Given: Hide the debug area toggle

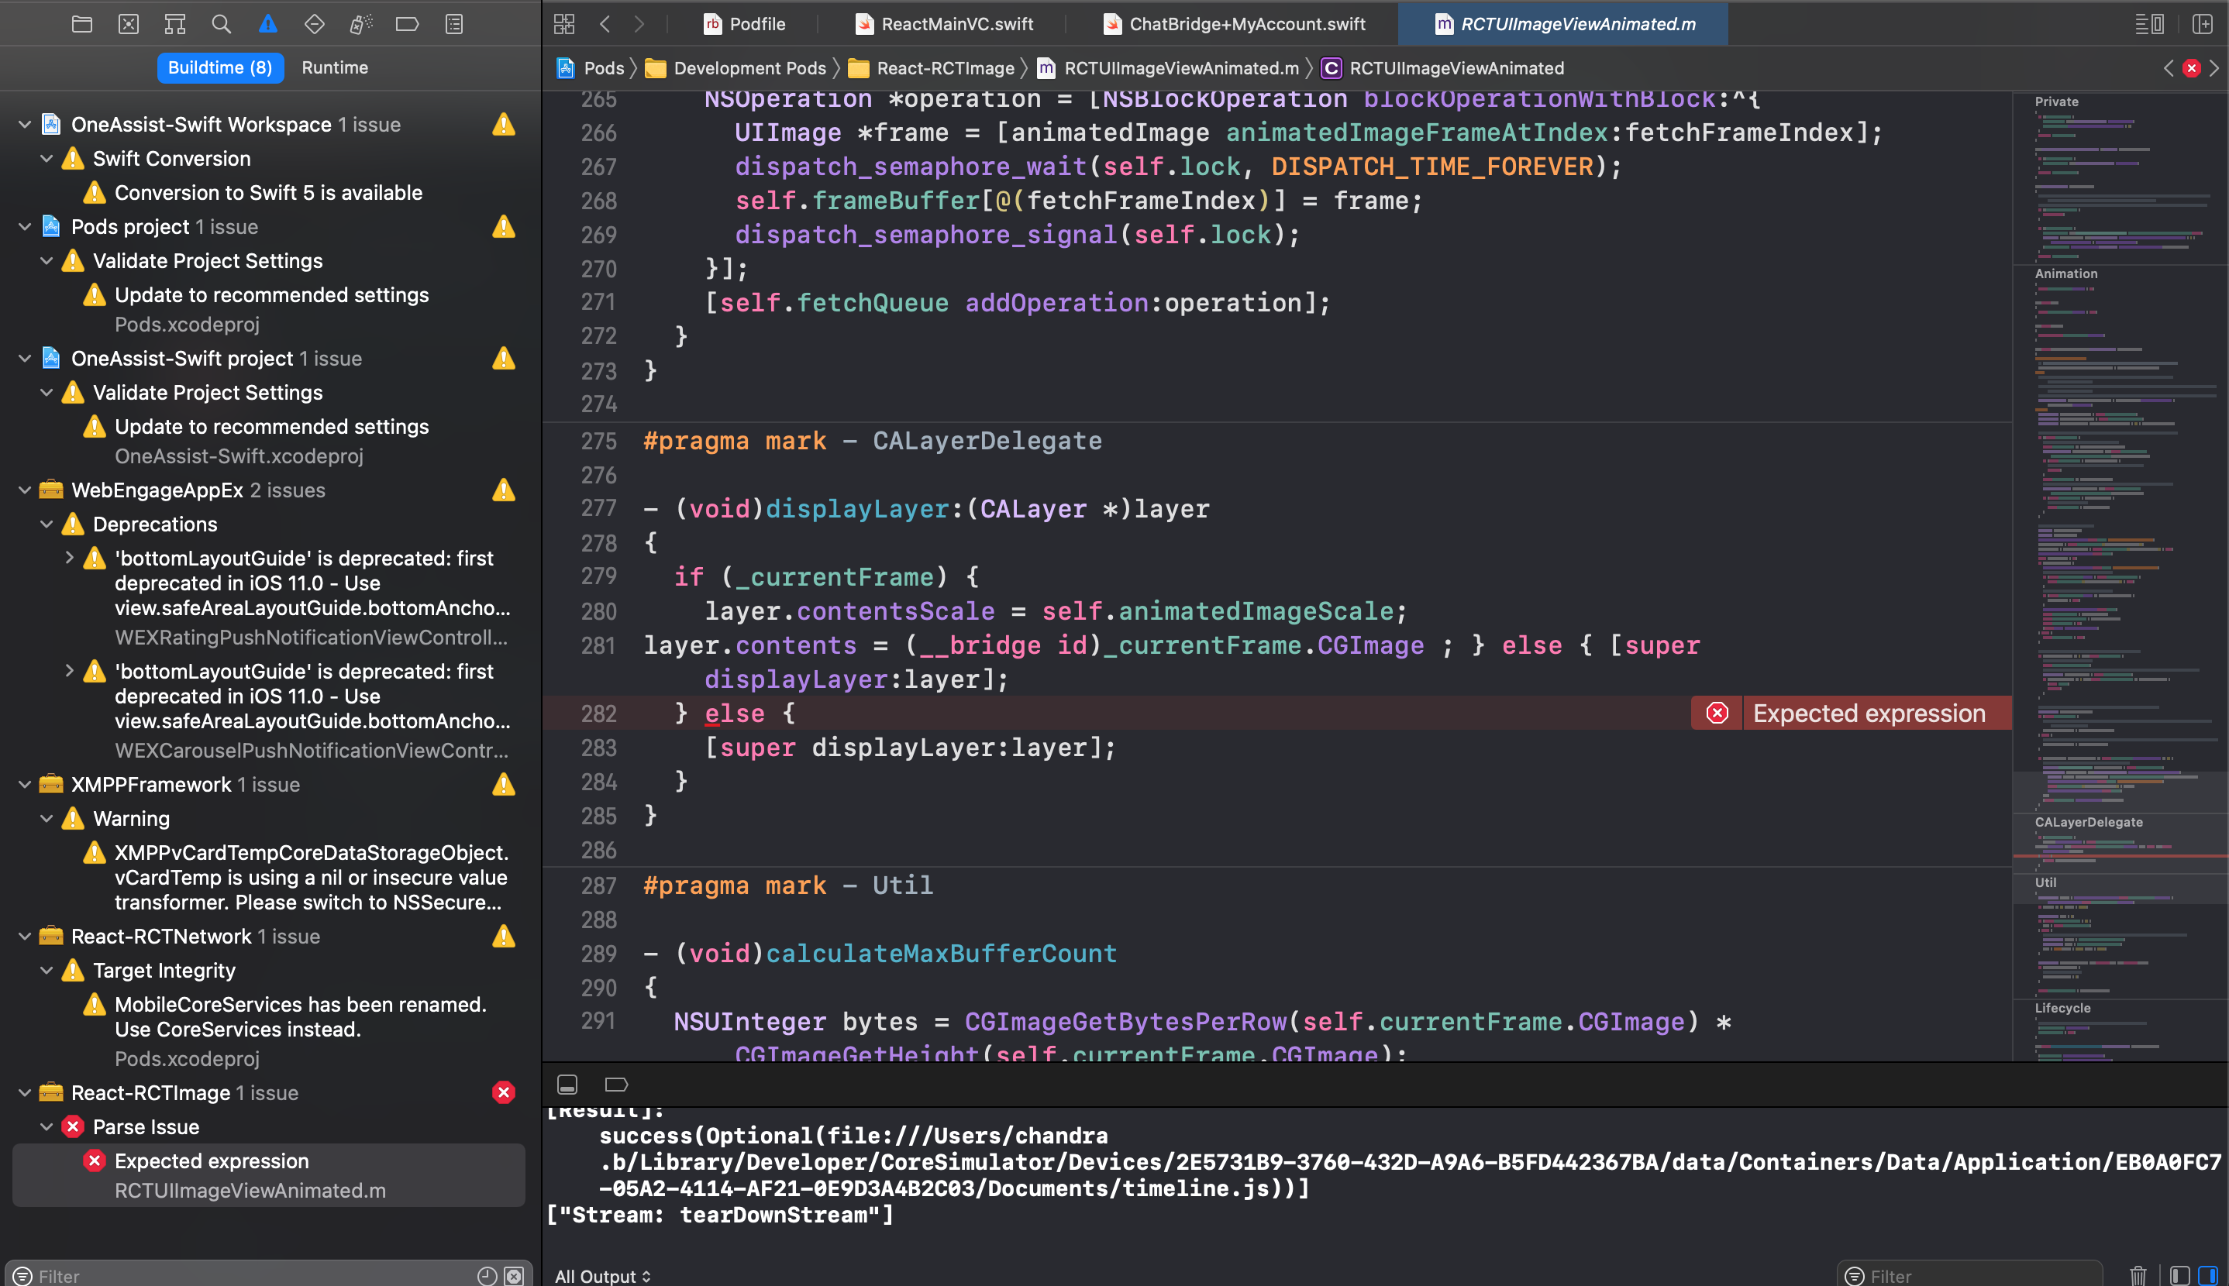Looking at the screenshot, I should pos(567,1084).
